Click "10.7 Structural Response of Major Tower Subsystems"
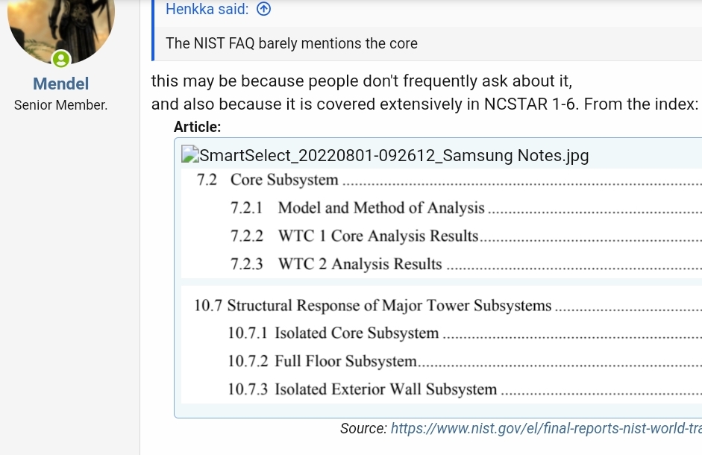This screenshot has width=702, height=455. pyautogui.click(x=373, y=305)
